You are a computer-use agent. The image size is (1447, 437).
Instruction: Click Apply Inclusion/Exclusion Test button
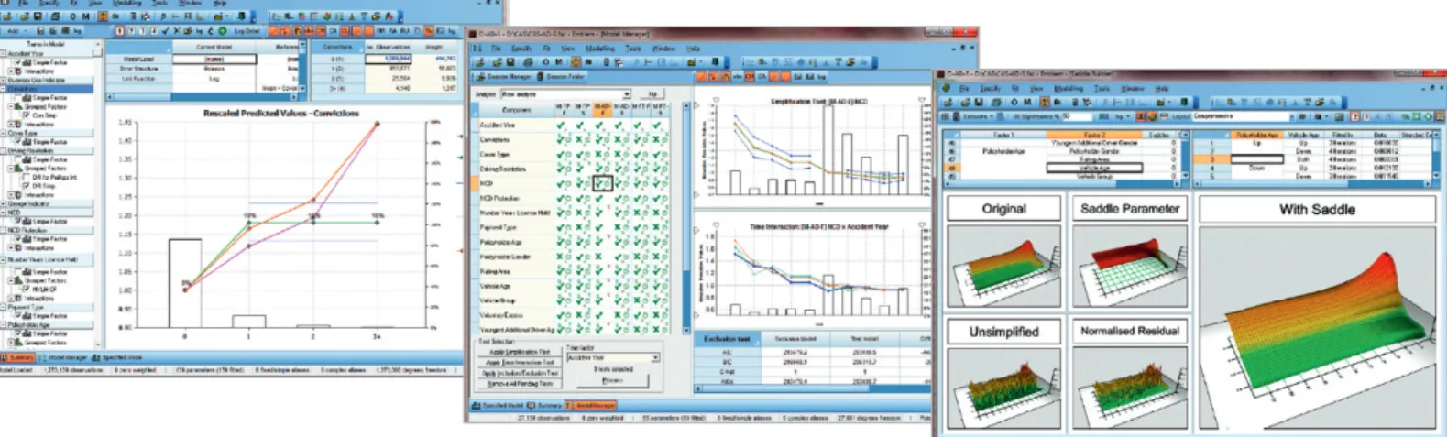coord(520,373)
